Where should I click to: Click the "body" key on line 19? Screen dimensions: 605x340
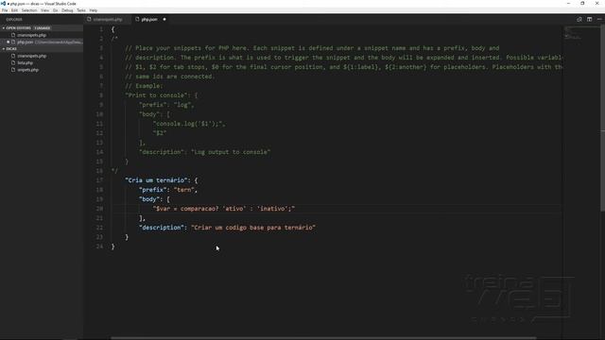point(149,199)
